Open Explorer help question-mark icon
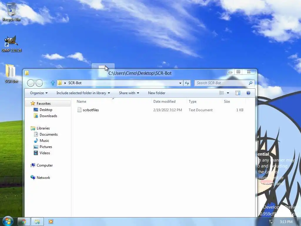The height and width of the screenshot is (226, 301). tap(248, 93)
